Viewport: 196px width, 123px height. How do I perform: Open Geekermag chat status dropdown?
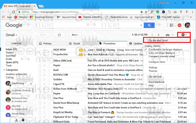(25, 83)
